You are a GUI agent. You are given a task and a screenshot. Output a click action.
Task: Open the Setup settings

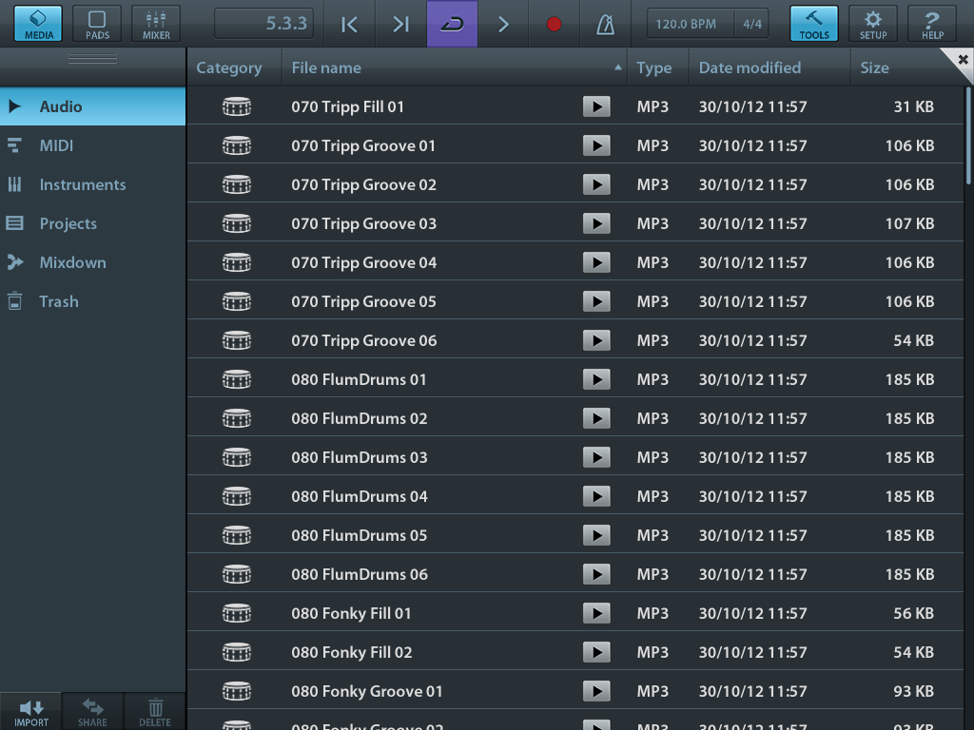tap(872, 23)
